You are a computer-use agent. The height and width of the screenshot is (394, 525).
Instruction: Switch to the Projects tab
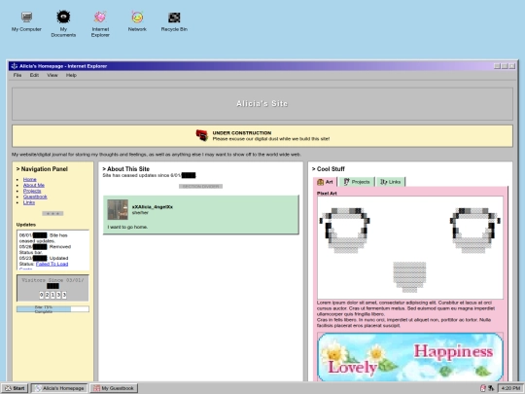357,182
